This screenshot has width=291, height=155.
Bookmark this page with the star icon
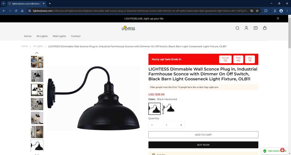tap(257, 11)
